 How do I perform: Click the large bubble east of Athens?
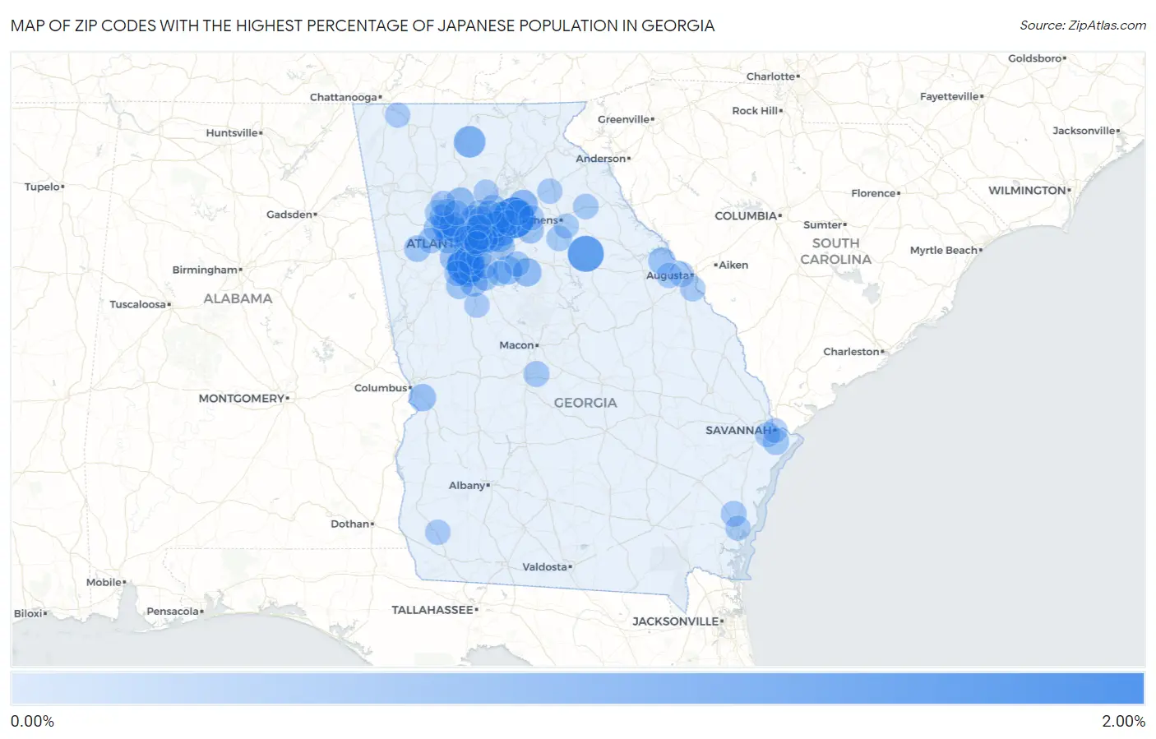point(585,253)
